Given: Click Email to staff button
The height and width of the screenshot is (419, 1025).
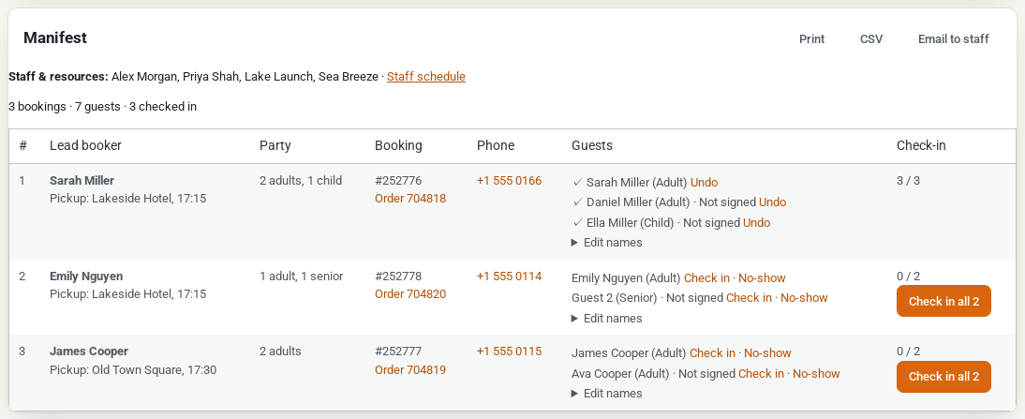Looking at the screenshot, I should point(953,39).
